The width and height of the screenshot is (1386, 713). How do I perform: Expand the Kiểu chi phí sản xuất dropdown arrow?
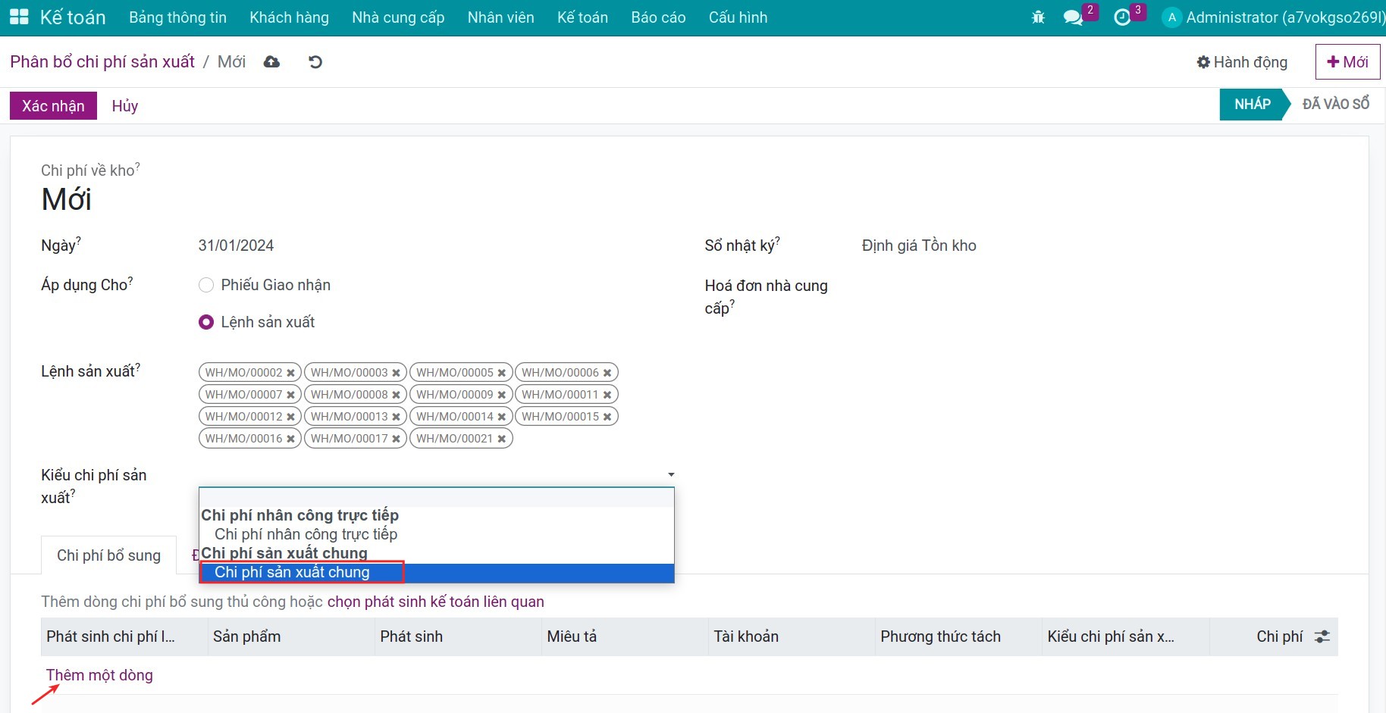[x=671, y=475]
